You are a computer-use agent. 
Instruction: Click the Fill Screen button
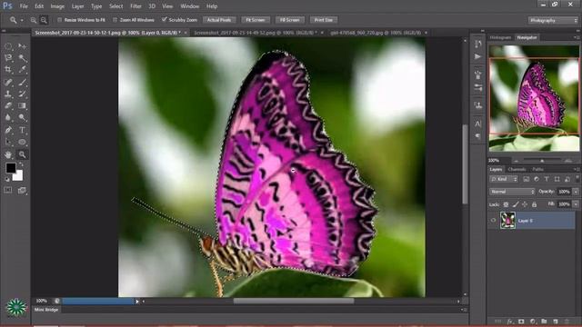click(289, 20)
